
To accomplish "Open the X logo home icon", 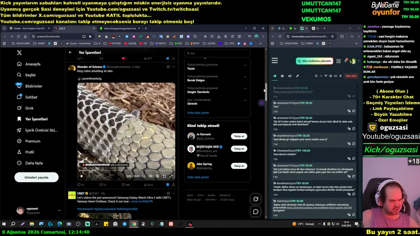I will pyautogui.click(x=19, y=53).
